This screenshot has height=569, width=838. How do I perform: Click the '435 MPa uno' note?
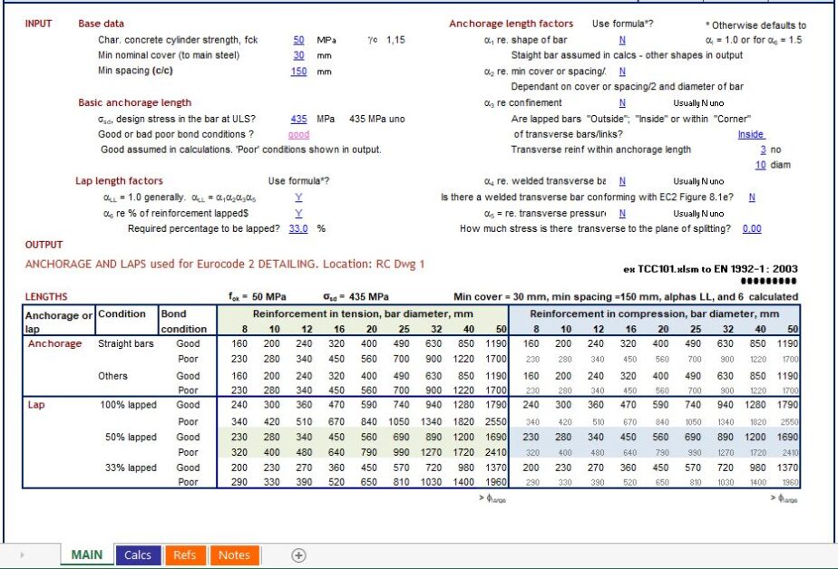[x=377, y=119]
